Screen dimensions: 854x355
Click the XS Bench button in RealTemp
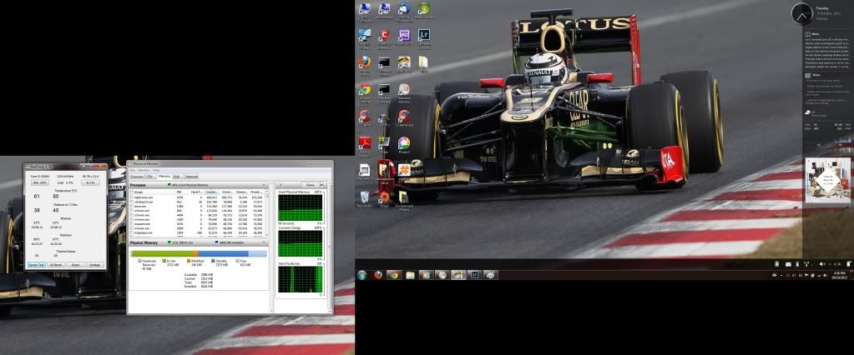(x=56, y=265)
